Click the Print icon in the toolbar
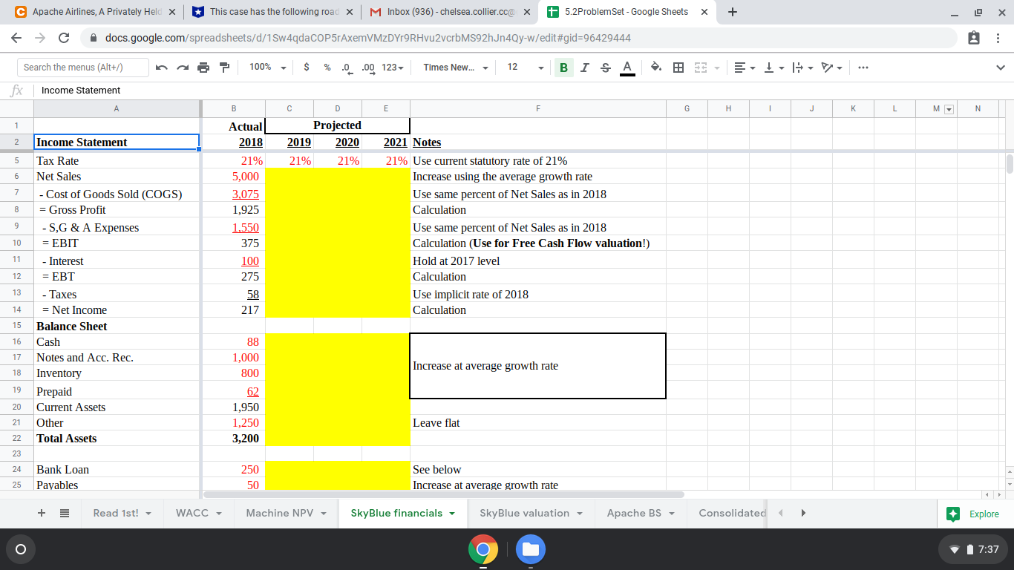 pyautogui.click(x=203, y=67)
